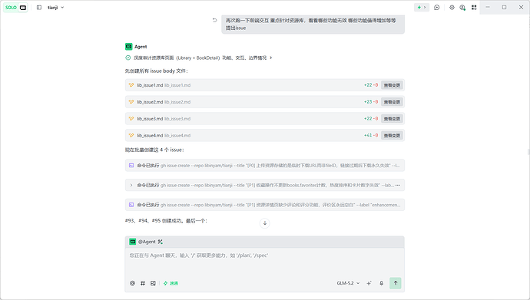Jump to latest with down-arrow button
Viewport: 530px width, 300px height.
pos(265,223)
